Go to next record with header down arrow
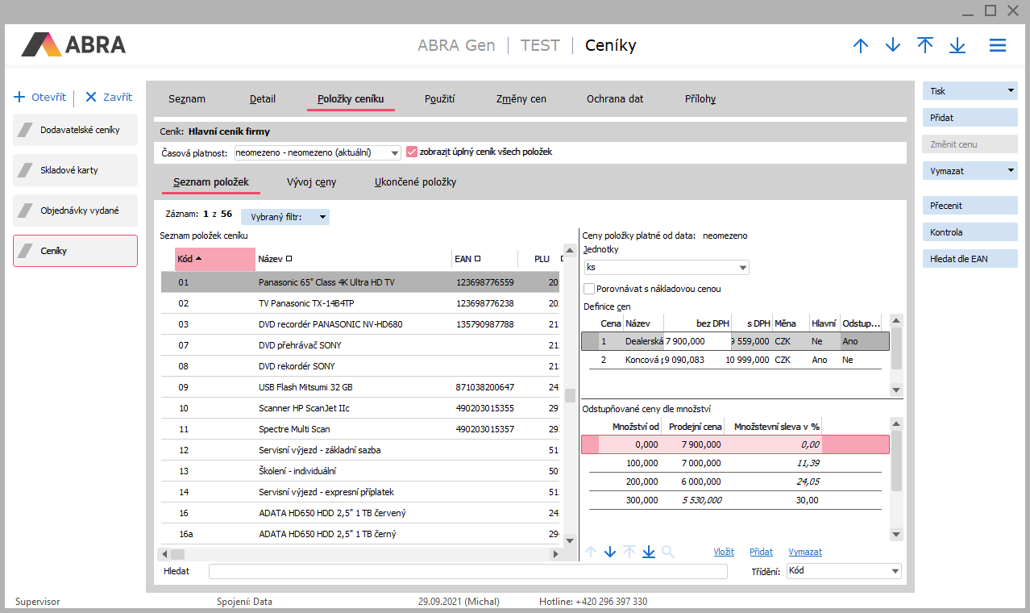Screen dimensions: 1030x613 point(893,45)
